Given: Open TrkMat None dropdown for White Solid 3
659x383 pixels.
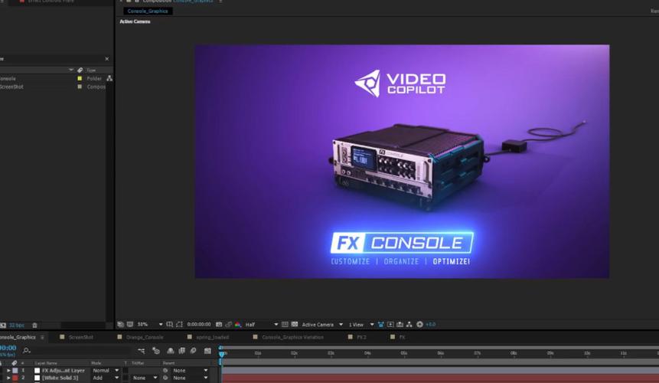Looking at the screenshot, I should pos(145,378).
